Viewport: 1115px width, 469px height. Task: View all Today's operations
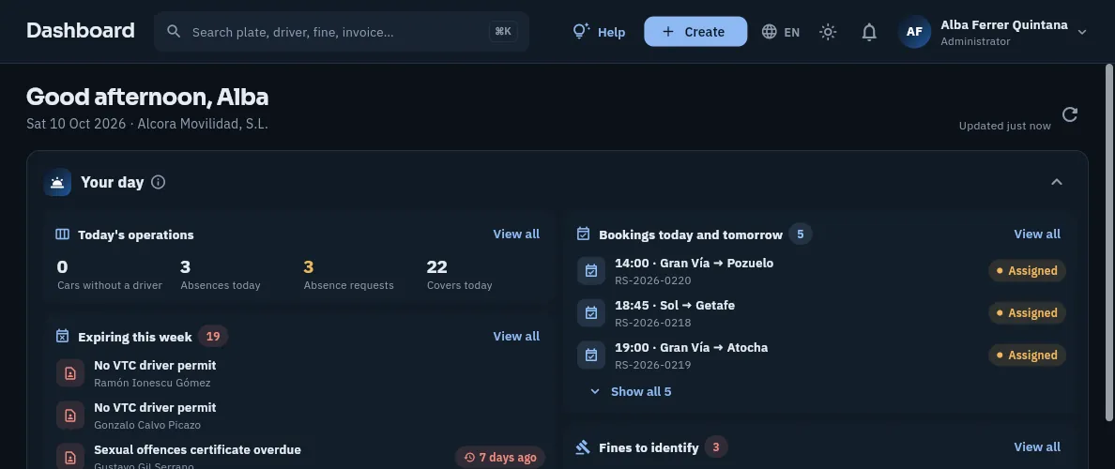click(516, 234)
